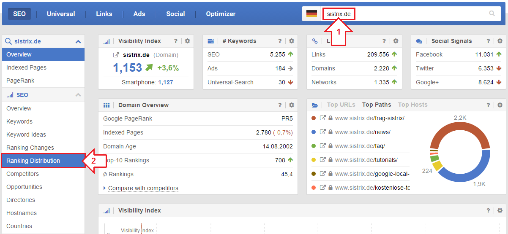The width and height of the screenshot is (508, 234).
Task: Click external link icon next to sistrix.de domain
Action: point(116,55)
